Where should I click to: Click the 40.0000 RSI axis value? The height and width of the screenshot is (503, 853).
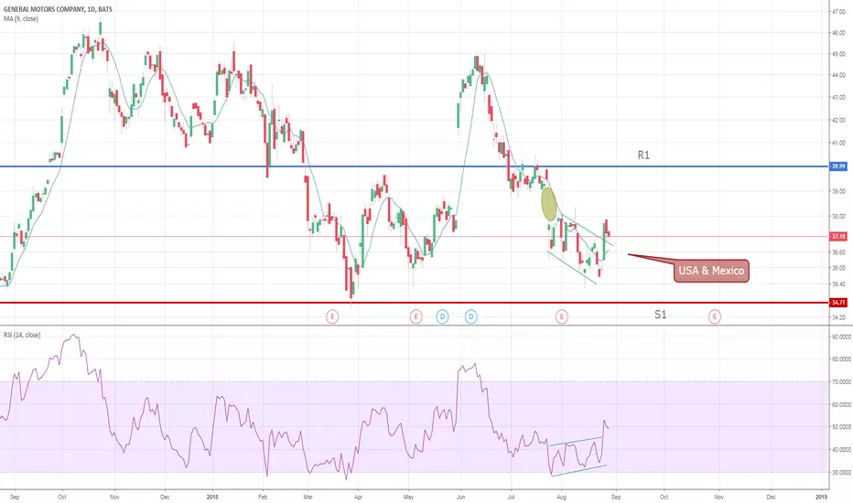pyautogui.click(x=841, y=450)
